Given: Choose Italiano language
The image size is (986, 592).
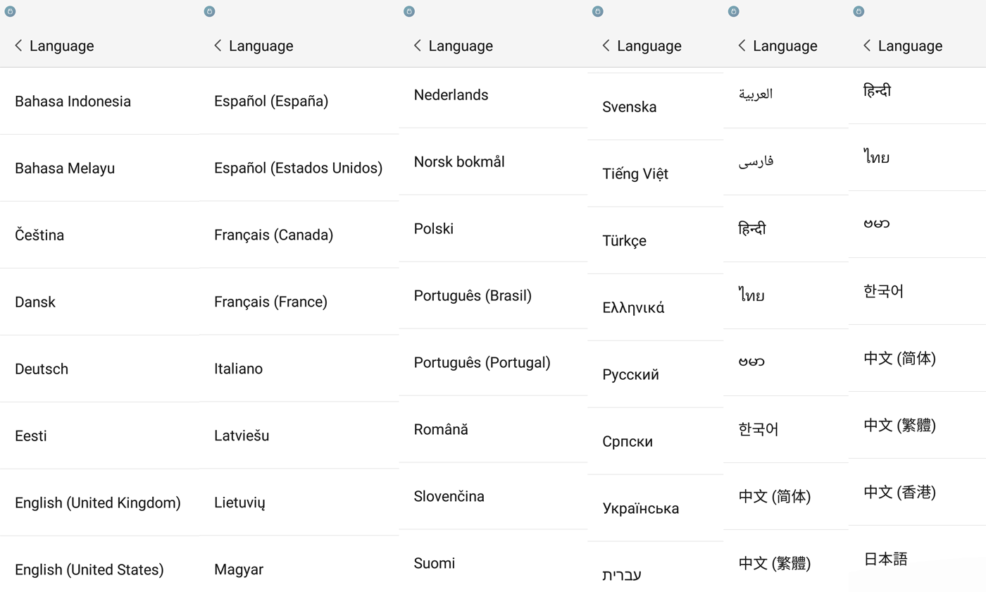Looking at the screenshot, I should pyautogui.click(x=299, y=369).
